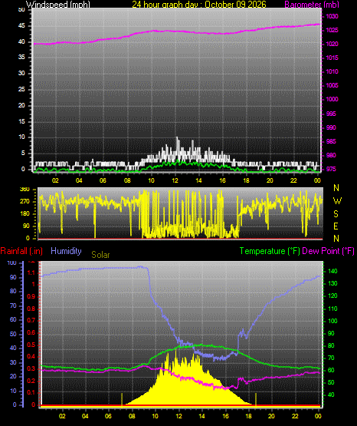Screen dimensions: 357x426
Task: Click the 12 hour mark on windspeed chart
Action: point(175,180)
